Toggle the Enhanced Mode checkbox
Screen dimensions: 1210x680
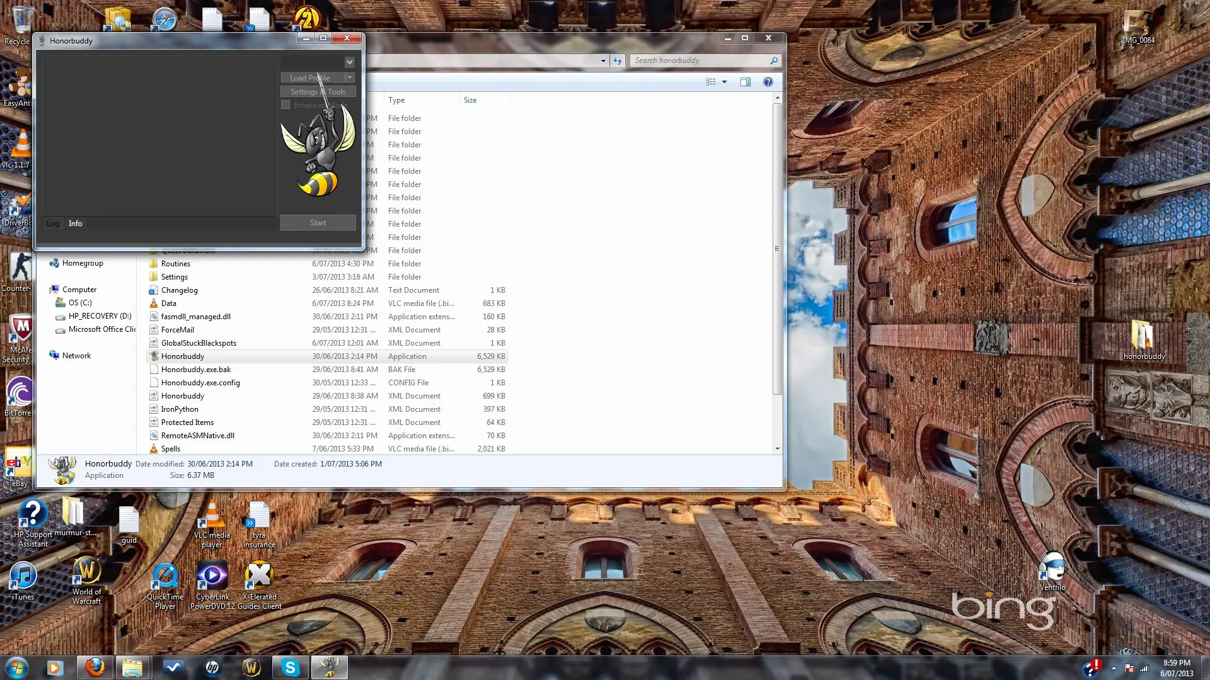285,105
